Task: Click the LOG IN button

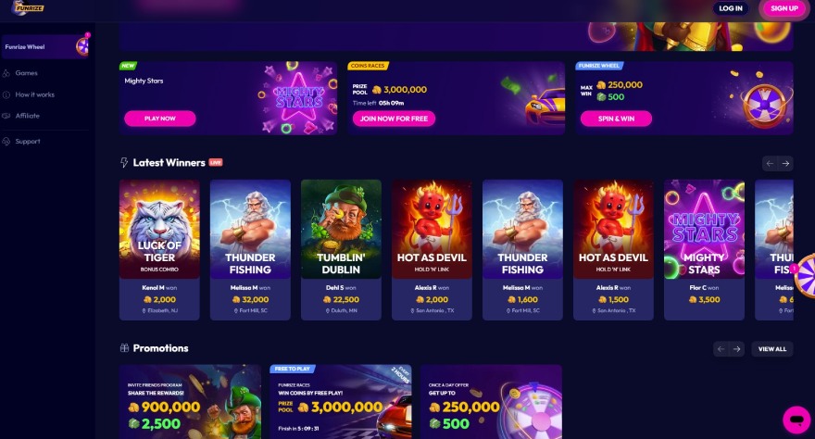Action: [731, 8]
